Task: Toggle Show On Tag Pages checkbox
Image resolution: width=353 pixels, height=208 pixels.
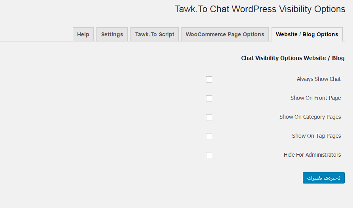Action: 209,136
